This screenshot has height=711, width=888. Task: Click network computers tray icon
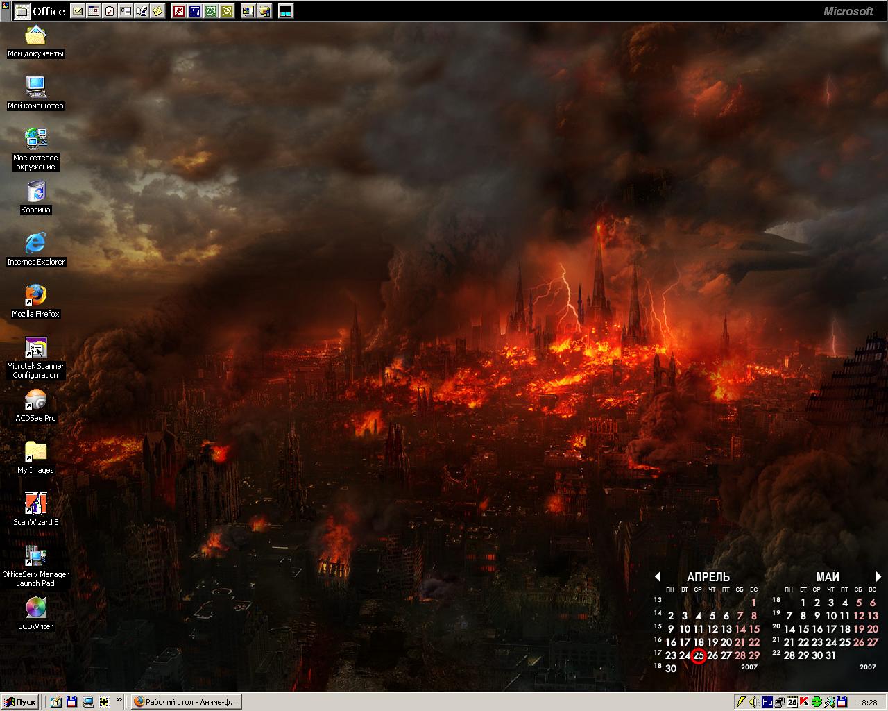pyautogui.click(x=780, y=702)
